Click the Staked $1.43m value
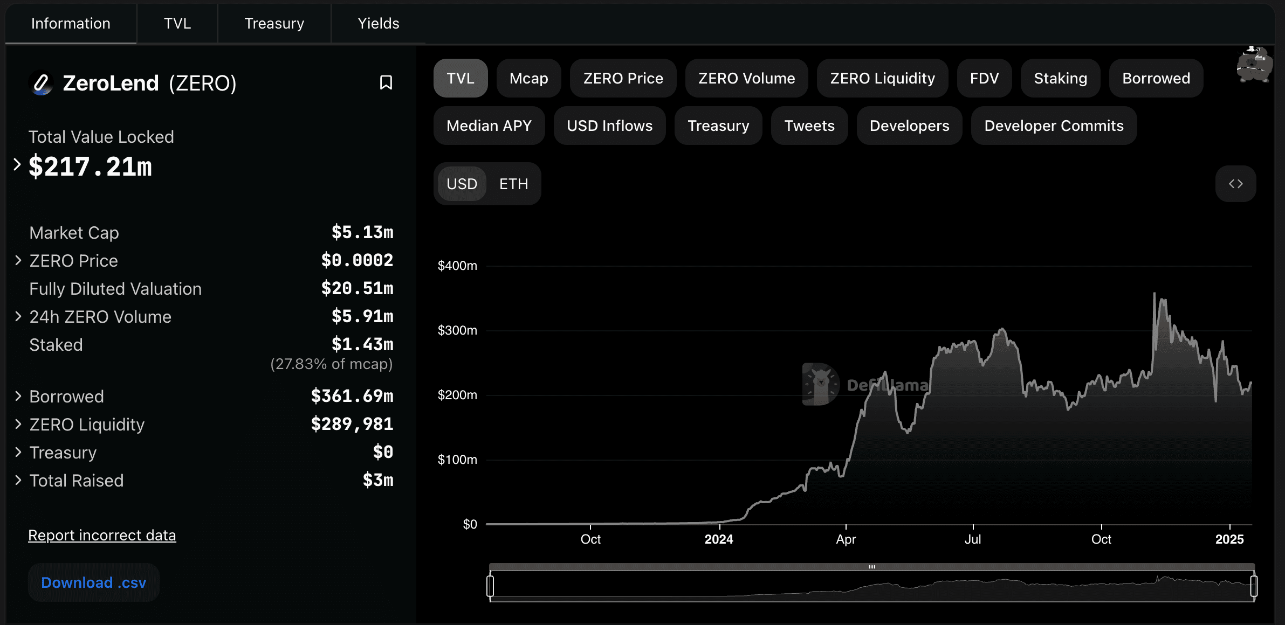1285x625 pixels. pos(362,345)
